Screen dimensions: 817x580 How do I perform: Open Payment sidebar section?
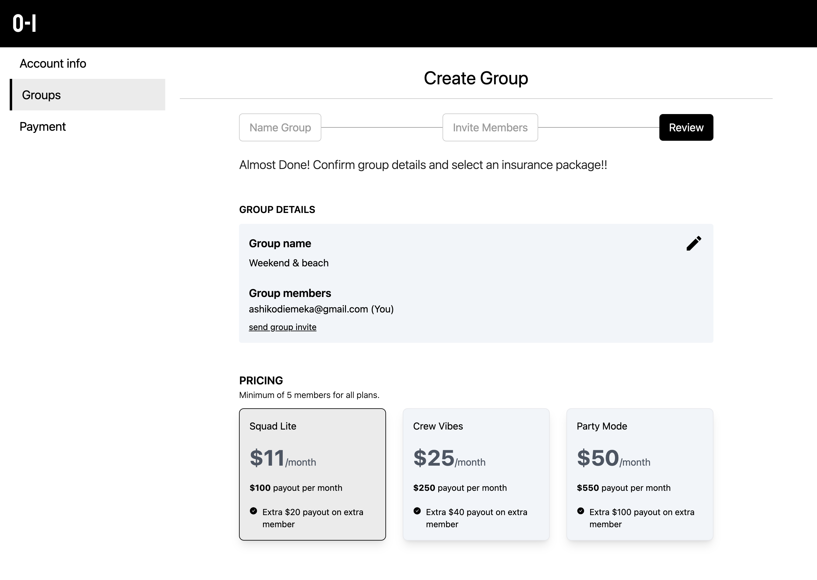click(x=43, y=127)
